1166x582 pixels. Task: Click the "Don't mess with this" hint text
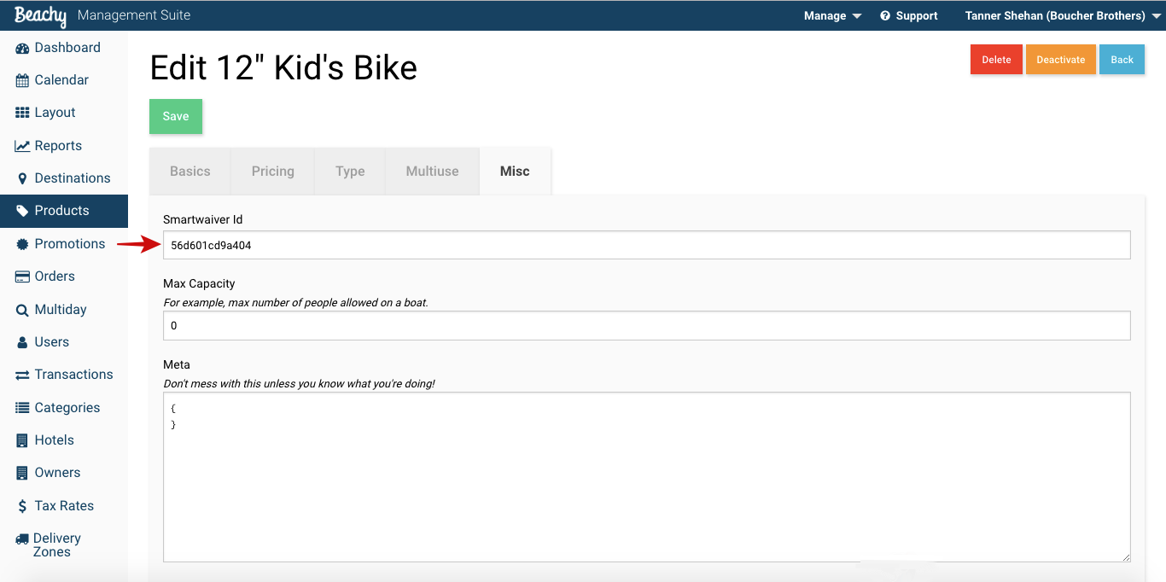pyautogui.click(x=299, y=384)
